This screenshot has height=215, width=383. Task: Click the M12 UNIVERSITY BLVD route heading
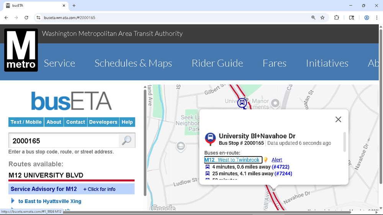(46, 175)
